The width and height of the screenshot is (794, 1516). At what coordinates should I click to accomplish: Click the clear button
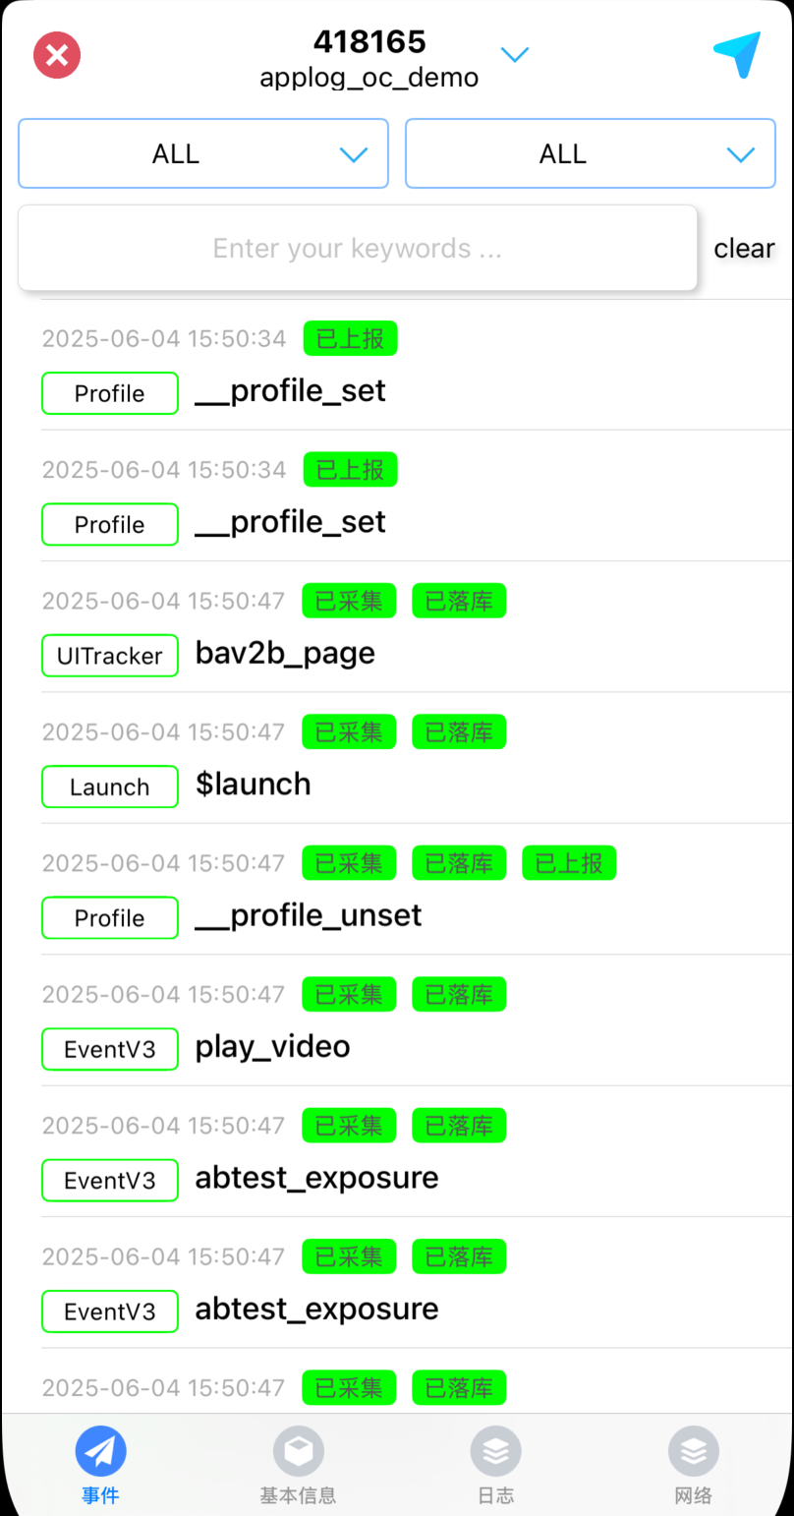744,249
